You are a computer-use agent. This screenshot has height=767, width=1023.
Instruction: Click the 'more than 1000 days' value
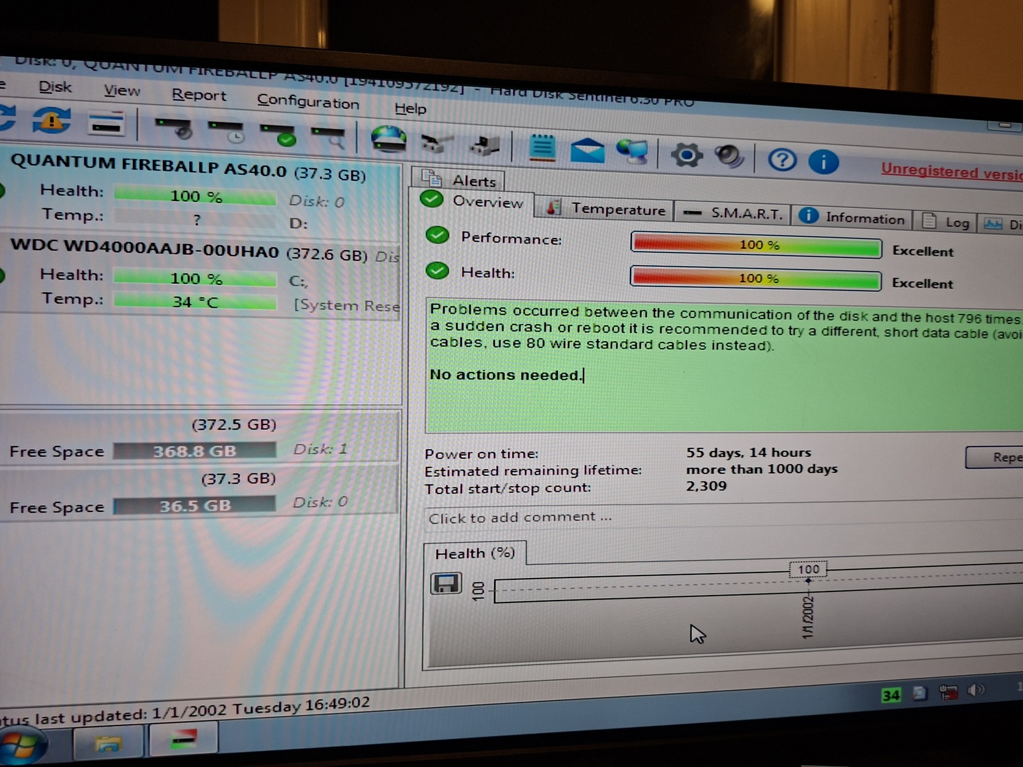(x=762, y=469)
